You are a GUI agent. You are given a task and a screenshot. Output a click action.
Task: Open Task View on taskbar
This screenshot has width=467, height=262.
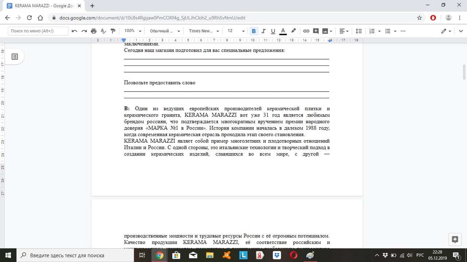(x=142, y=255)
